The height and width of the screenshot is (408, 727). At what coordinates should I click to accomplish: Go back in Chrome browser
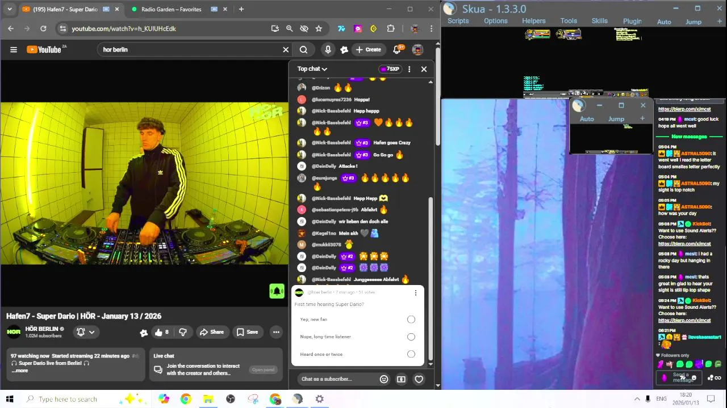11,28
